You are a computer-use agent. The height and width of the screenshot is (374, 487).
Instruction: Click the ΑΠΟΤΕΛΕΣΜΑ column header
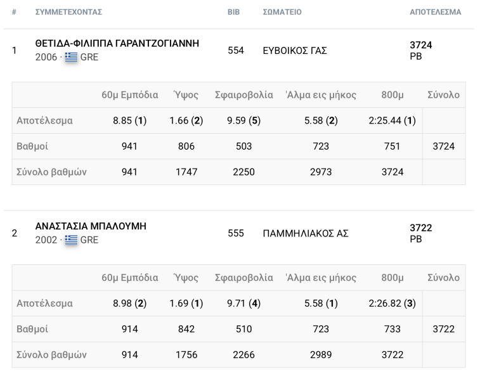(x=436, y=12)
